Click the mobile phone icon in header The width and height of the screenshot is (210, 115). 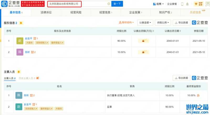coord(181,4)
